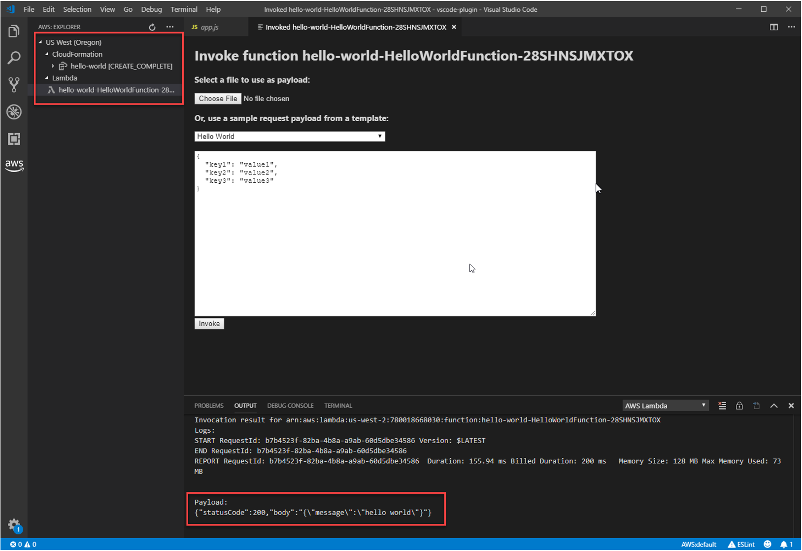Collapse the CloudFormation tree node
This screenshot has height=551, width=802.
tap(47, 54)
